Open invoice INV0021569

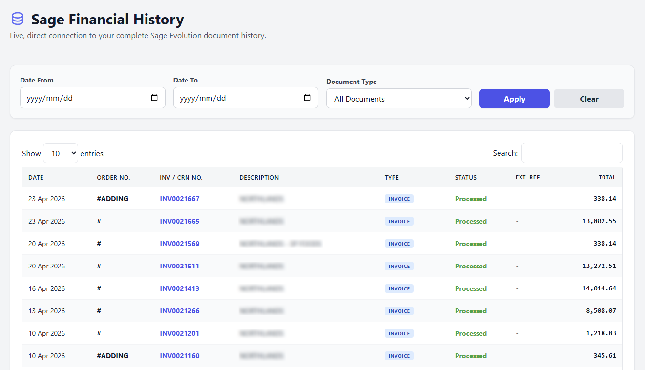pyautogui.click(x=180, y=244)
